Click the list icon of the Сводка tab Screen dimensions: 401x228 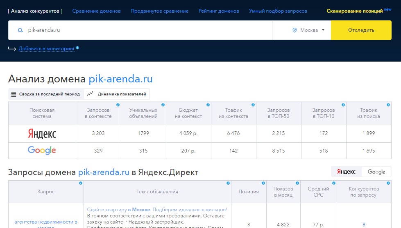(14, 94)
